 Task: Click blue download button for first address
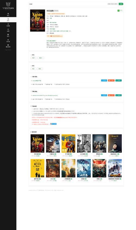[x=104, y=80]
